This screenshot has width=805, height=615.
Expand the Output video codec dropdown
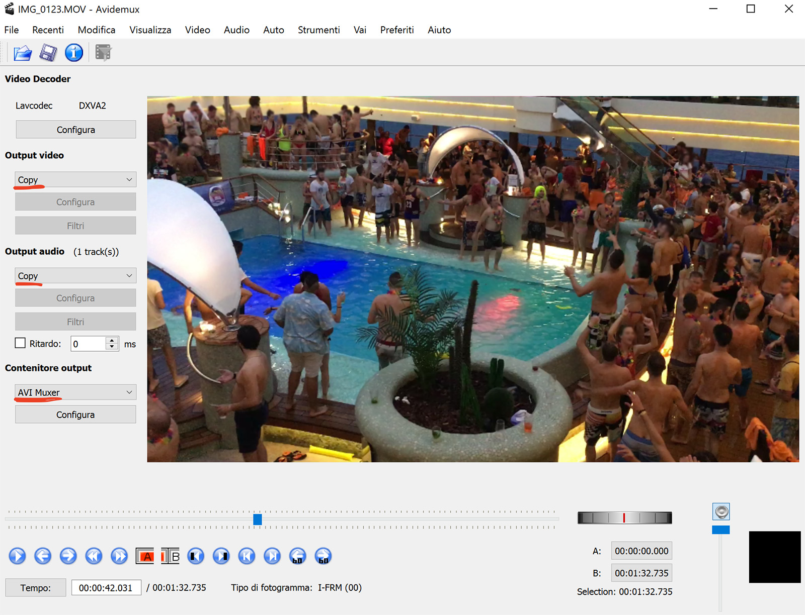tap(75, 179)
